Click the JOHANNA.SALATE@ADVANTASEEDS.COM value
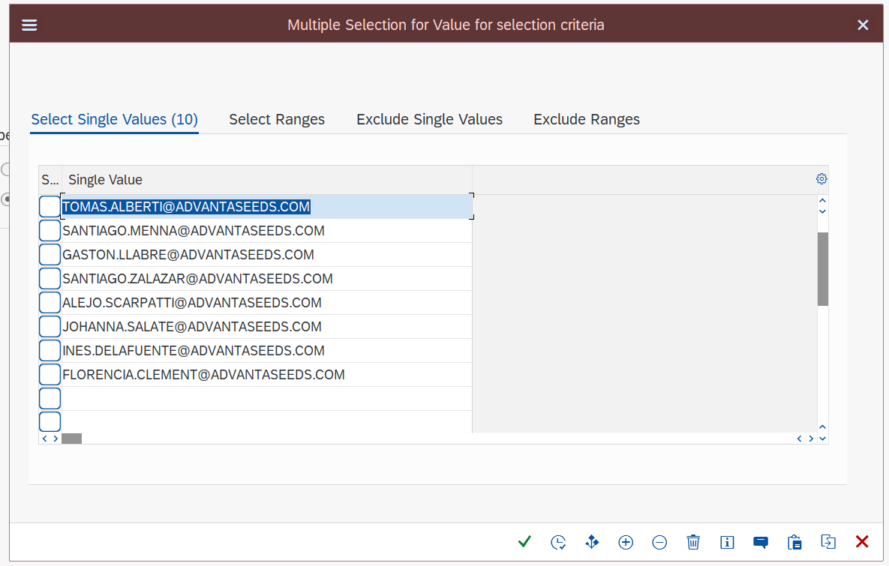The width and height of the screenshot is (889, 566). (x=266, y=326)
